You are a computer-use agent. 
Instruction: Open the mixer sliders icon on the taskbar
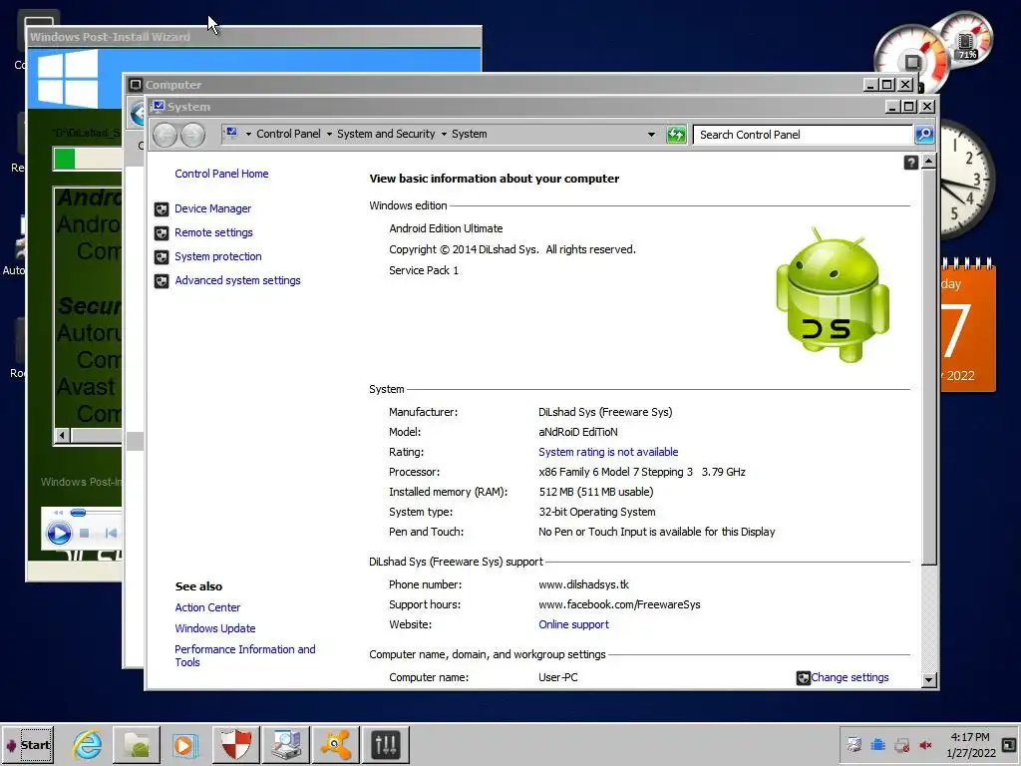coord(386,744)
